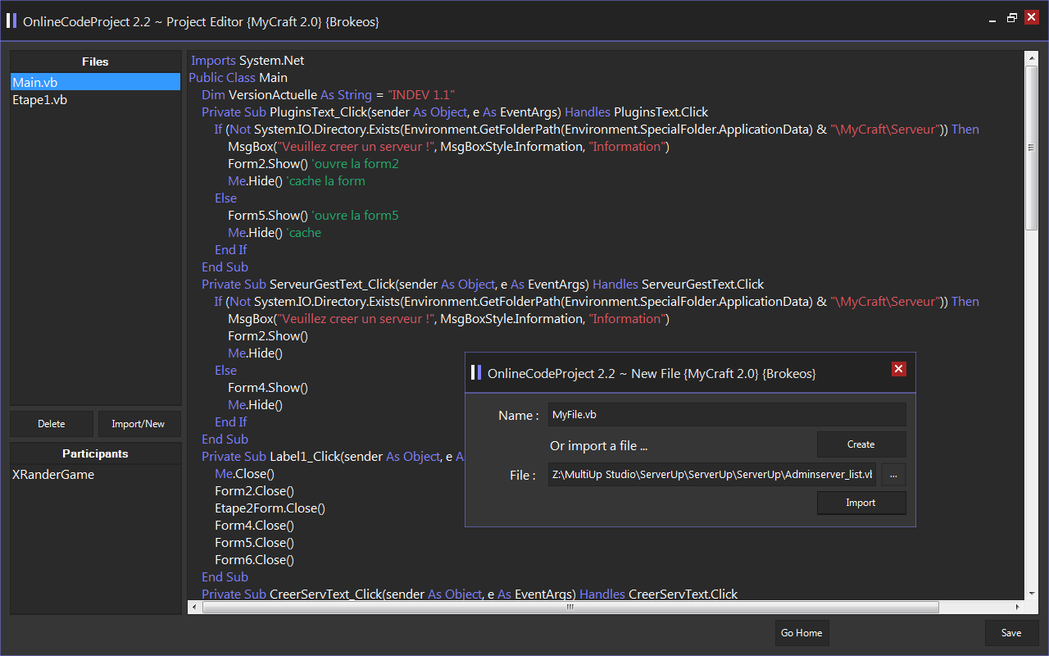Click the "Form6.Close()" code line
This screenshot has width=1049, height=656.
pyautogui.click(x=254, y=559)
